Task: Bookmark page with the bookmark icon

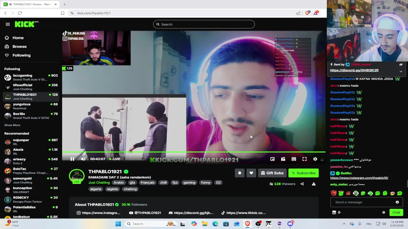Action: click(x=62, y=13)
